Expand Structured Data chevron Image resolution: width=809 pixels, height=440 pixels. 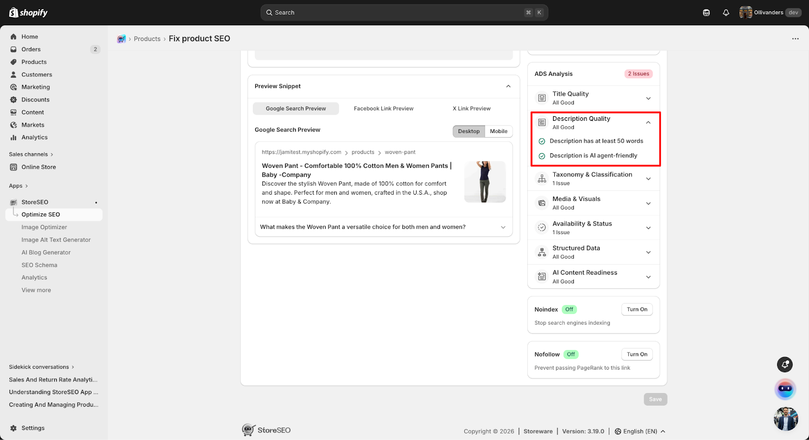pos(648,252)
